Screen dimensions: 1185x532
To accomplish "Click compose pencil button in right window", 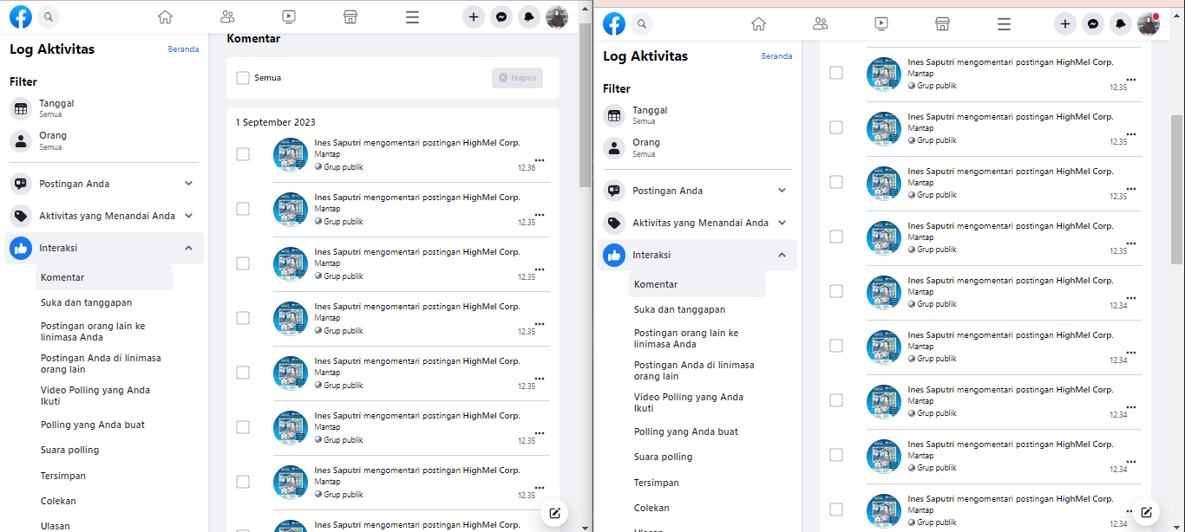I will [x=1146, y=511].
